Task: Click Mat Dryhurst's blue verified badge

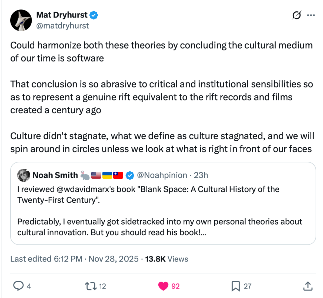Action: (x=94, y=15)
